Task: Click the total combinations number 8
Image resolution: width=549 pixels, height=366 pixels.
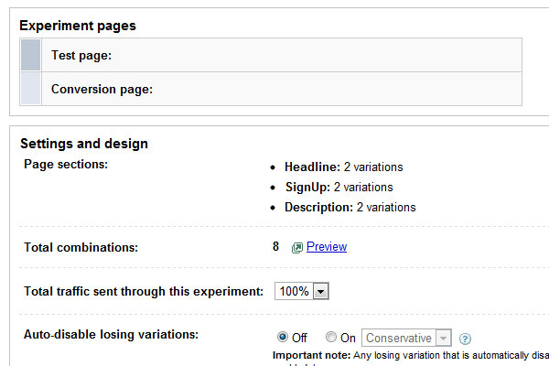Action: pyautogui.click(x=275, y=247)
